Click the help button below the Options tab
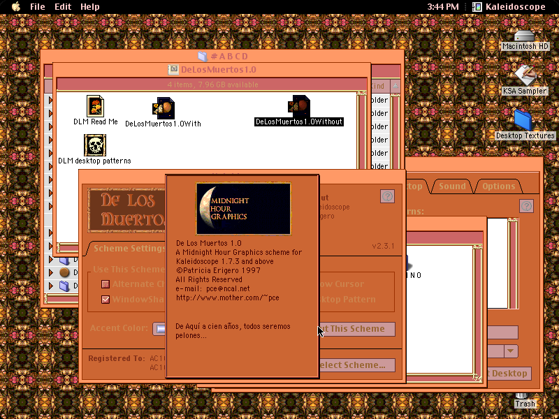The height and width of the screenshot is (419, 559). [526, 206]
